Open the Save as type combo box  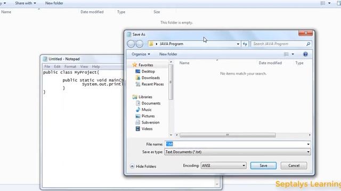coord(238,152)
